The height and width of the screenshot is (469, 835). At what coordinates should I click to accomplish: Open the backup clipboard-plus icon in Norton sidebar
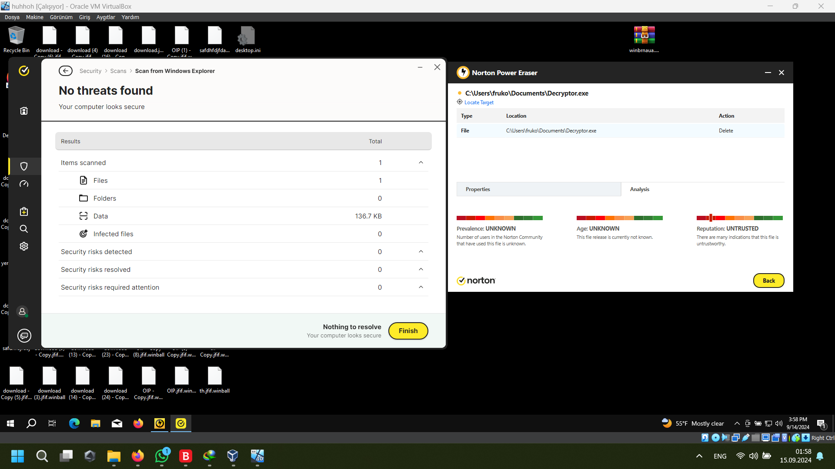[24, 211]
